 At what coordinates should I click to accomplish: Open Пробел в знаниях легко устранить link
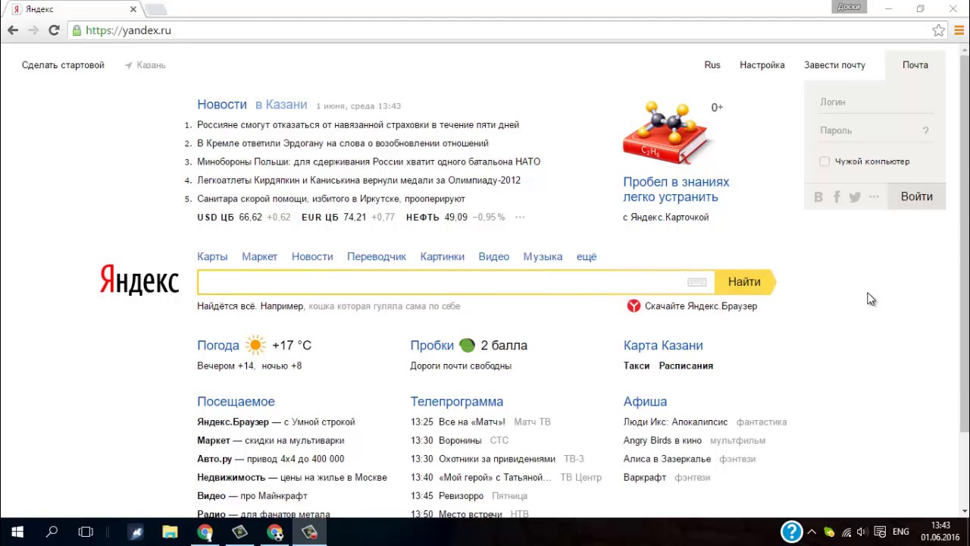click(676, 190)
